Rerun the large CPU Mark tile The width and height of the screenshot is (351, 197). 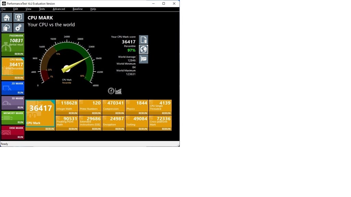click(50, 129)
